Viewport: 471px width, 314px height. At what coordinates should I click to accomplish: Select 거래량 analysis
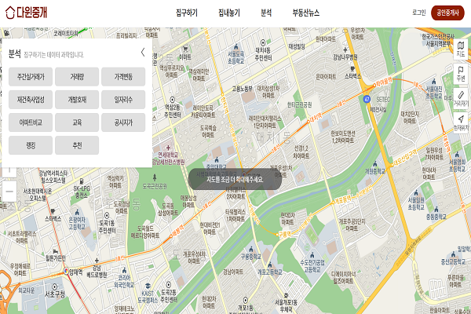(x=77, y=77)
